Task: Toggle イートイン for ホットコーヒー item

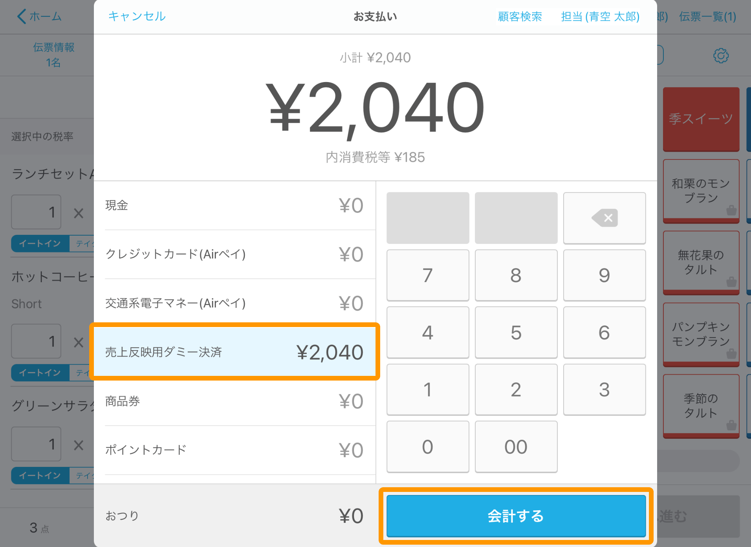Action: click(40, 373)
